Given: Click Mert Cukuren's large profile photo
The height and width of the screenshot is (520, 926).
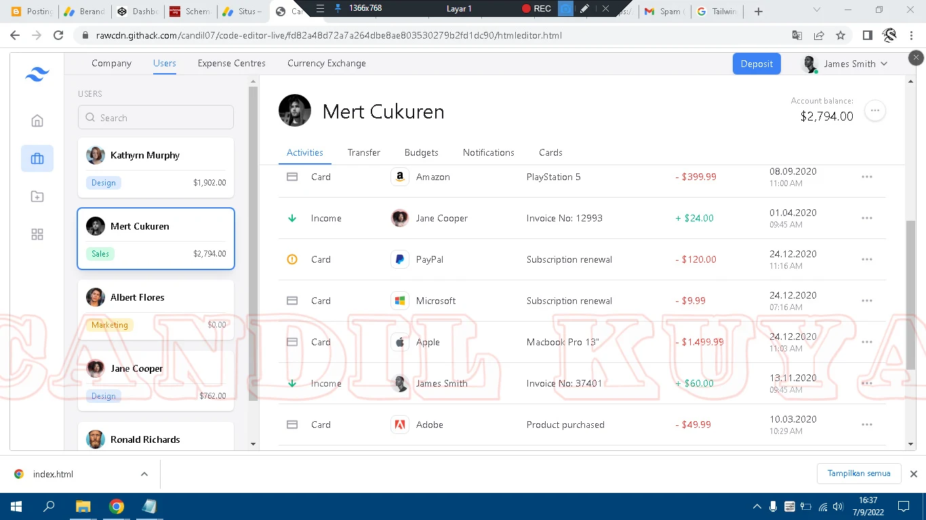Looking at the screenshot, I should click(295, 110).
